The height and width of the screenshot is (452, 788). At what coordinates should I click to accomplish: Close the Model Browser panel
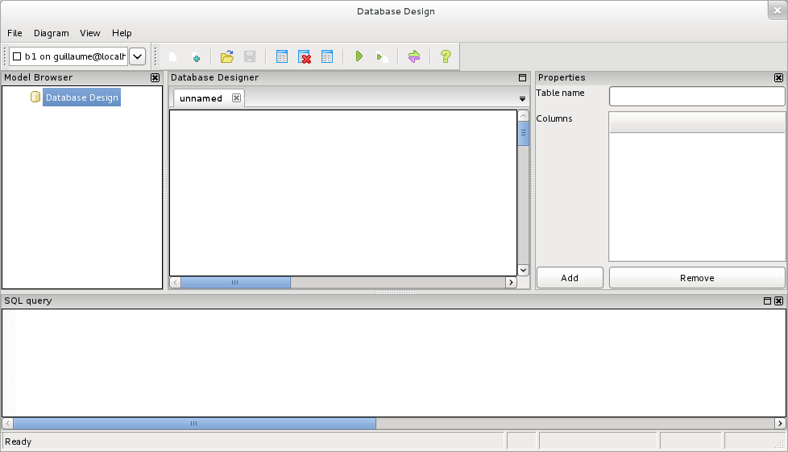pos(156,78)
